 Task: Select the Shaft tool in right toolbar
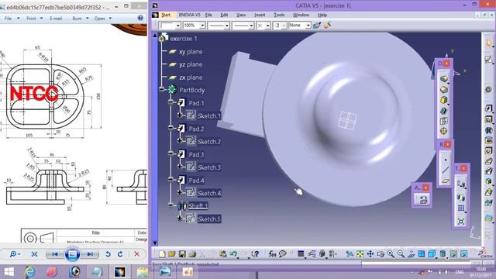coord(488,130)
